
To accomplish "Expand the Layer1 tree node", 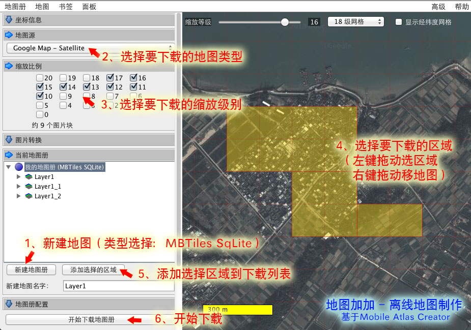I will pyautogui.click(x=19, y=177).
